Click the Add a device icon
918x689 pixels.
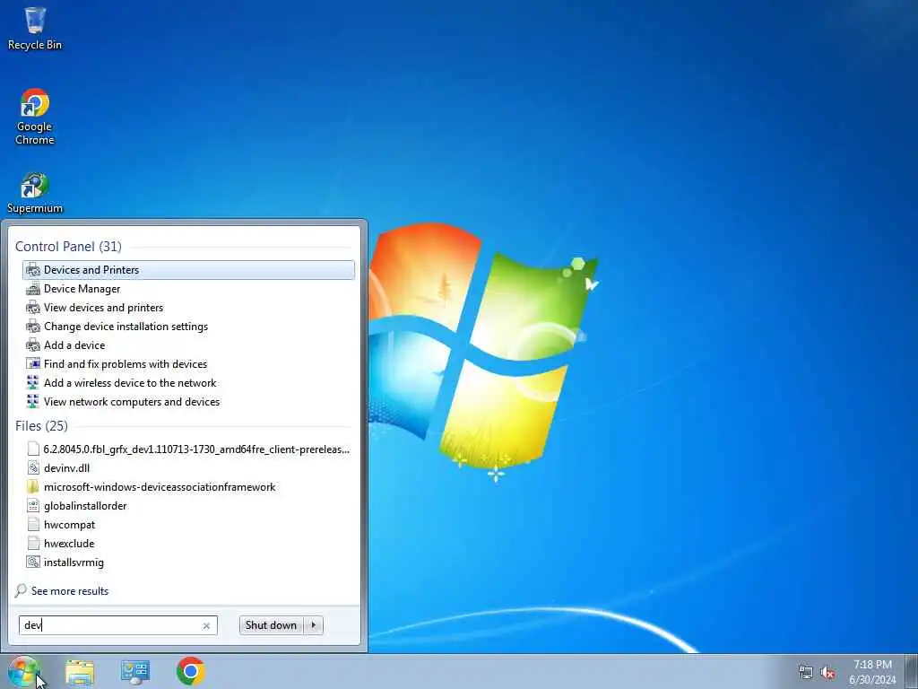[33, 345]
